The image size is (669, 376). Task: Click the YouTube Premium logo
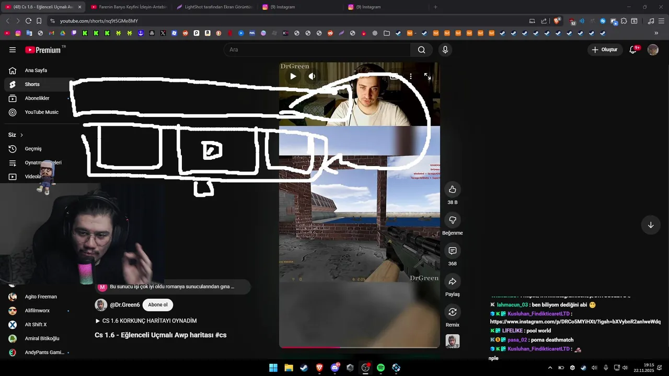pos(43,50)
